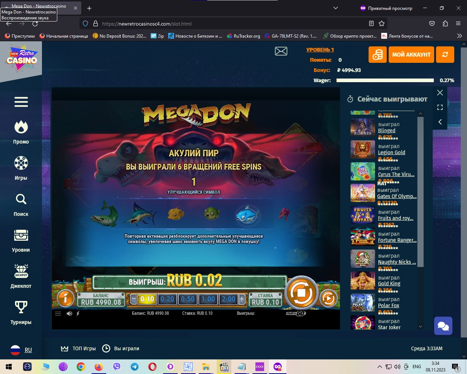Open the Промо section flame icon
The image size is (467, 374).
tap(21, 127)
